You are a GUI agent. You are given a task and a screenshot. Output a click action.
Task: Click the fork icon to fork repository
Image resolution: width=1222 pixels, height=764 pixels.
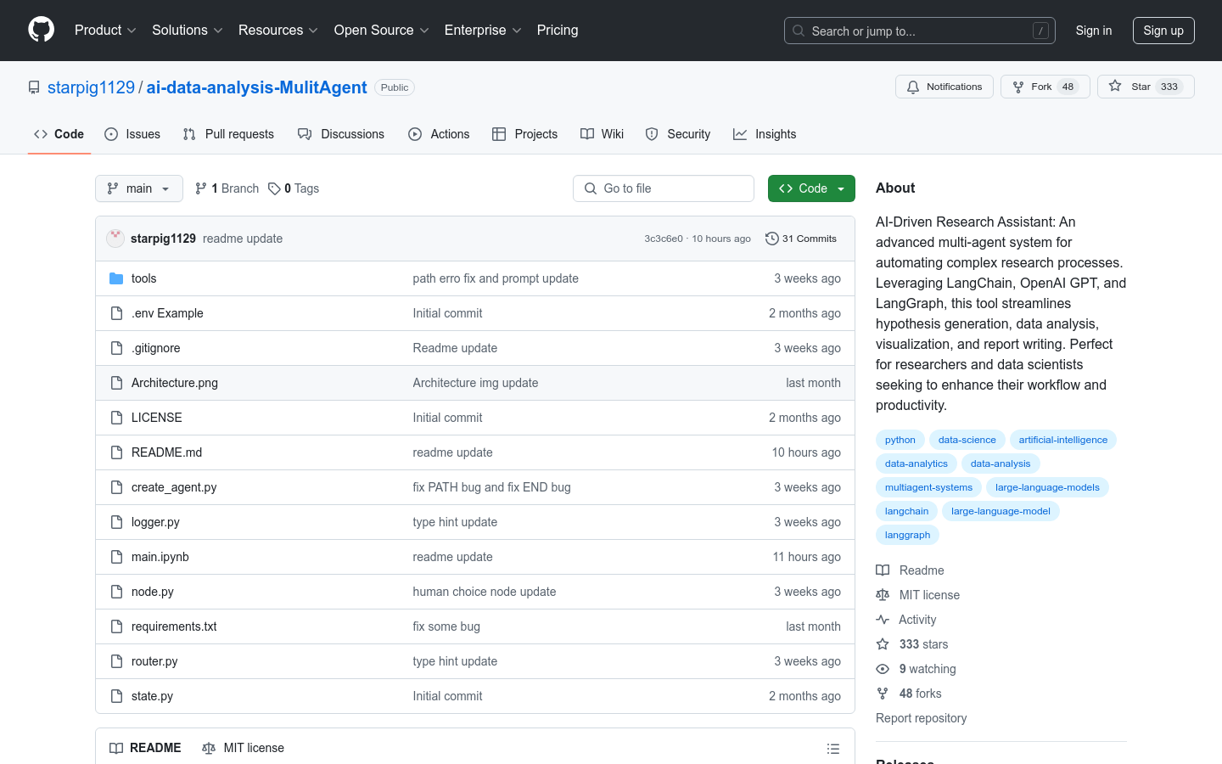click(x=1017, y=86)
